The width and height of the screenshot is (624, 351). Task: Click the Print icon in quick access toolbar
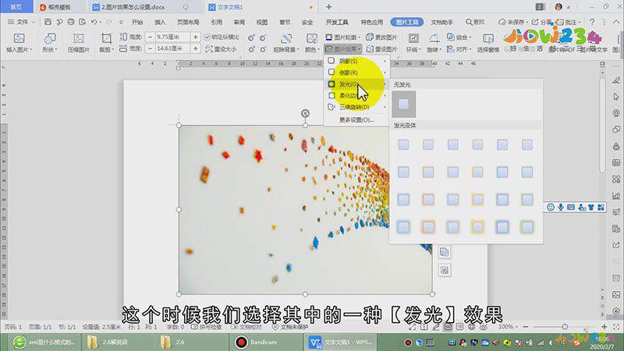71,22
